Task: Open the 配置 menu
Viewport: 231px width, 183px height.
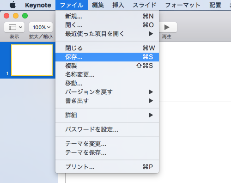Action: [215, 5]
